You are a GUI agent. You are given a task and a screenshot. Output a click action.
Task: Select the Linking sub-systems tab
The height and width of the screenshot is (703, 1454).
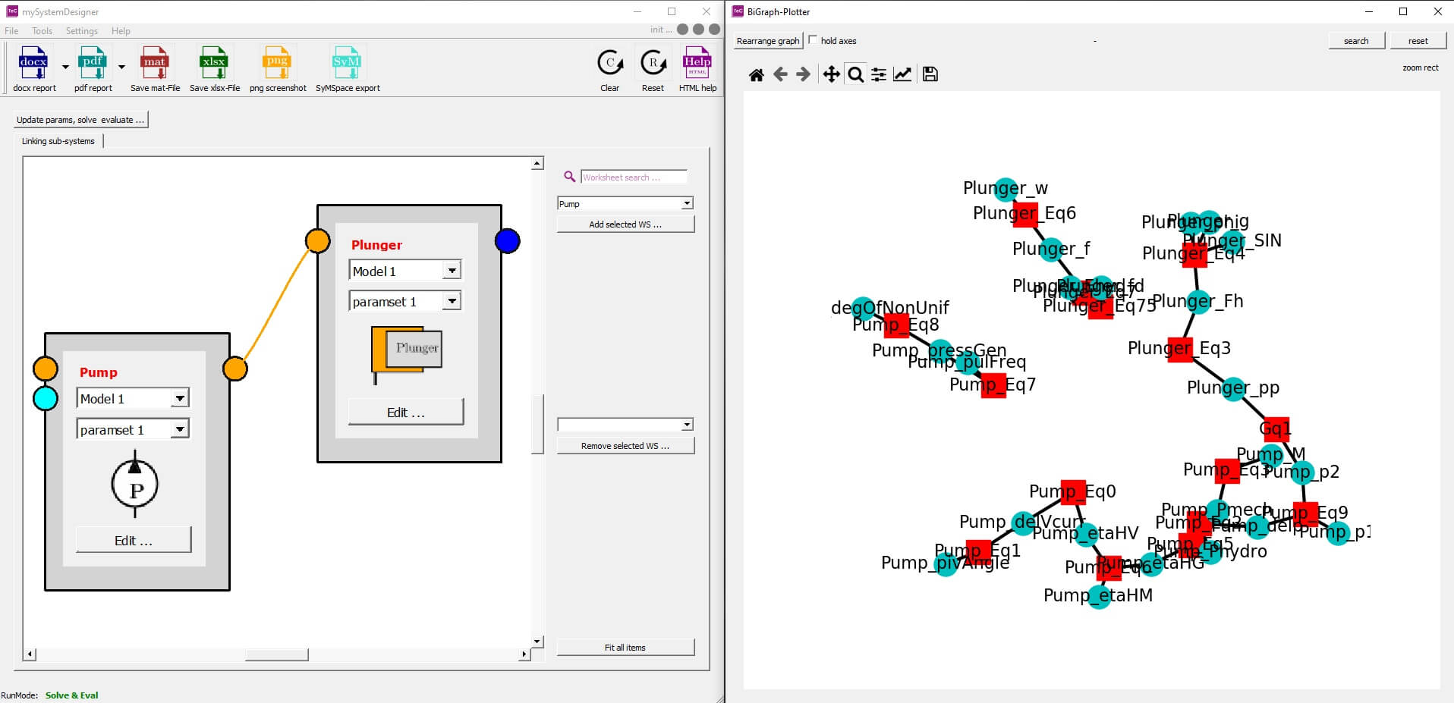click(58, 141)
